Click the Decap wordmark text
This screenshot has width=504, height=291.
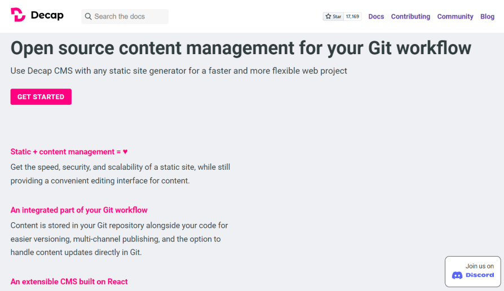pyautogui.click(x=47, y=15)
